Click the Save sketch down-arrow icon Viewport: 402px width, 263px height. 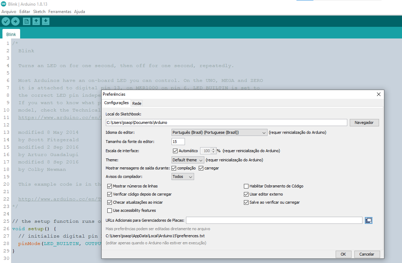(x=46, y=21)
